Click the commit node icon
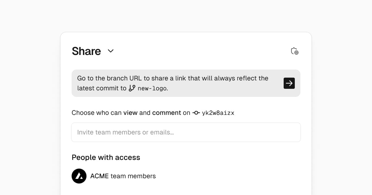The height and width of the screenshot is (195, 372). tap(196, 113)
